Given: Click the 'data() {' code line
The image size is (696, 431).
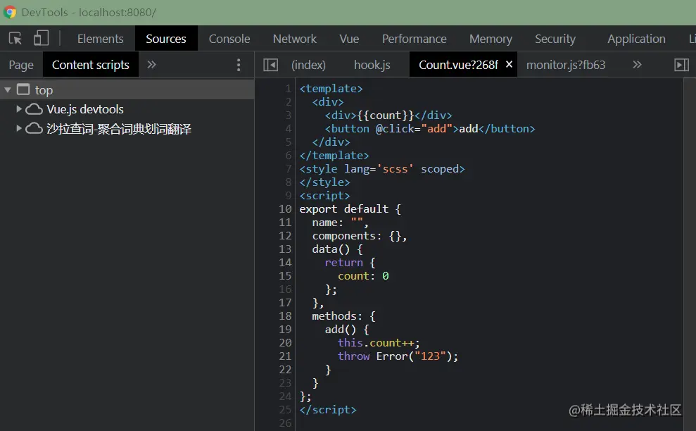Looking at the screenshot, I should tap(337, 249).
